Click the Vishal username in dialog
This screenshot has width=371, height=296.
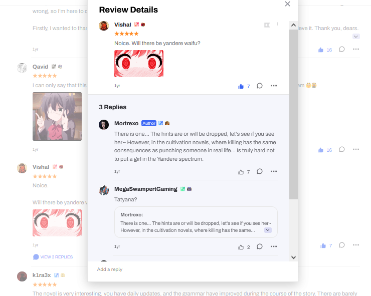[122, 25]
